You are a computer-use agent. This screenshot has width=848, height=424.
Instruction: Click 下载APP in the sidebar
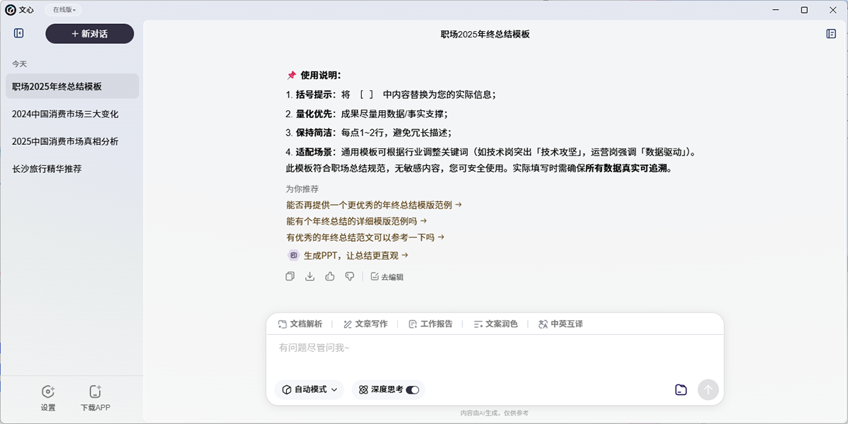coord(95,399)
